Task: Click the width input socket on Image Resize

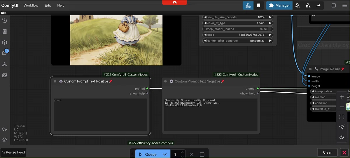Action: click(309, 81)
